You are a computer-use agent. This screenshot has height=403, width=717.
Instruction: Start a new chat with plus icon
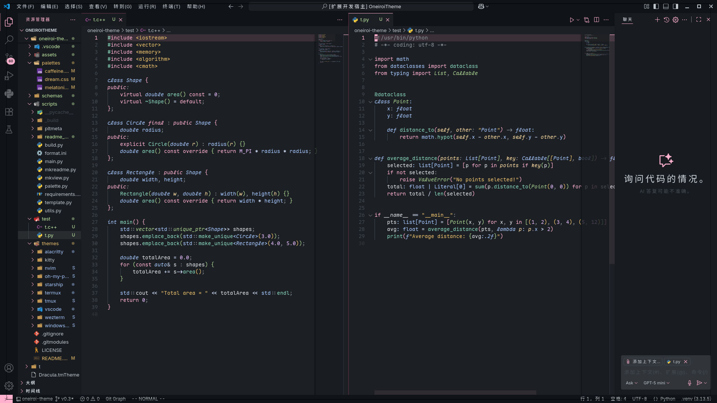[657, 20]
